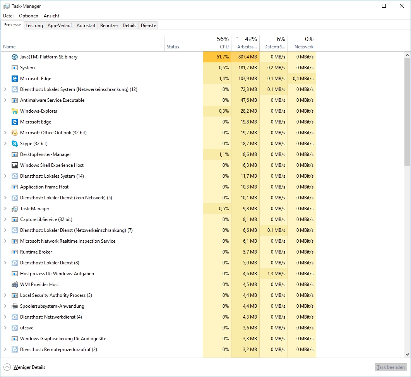Click the Windows Shell Experience Host icon

[15, 165]
